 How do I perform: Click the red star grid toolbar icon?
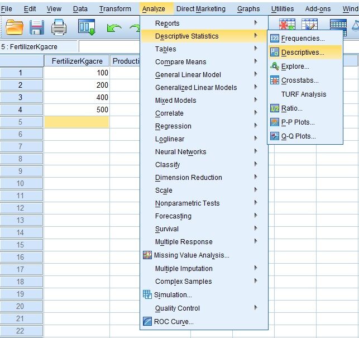pos(287,24)
